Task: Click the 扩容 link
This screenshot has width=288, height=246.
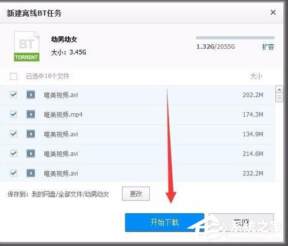Action: pos(268,47)
